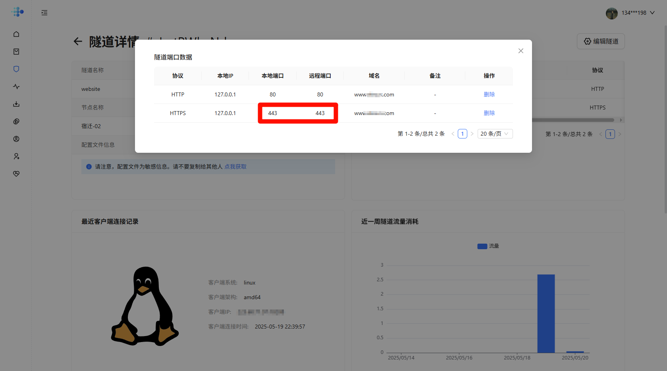Toggle the 流量 legend swatch in chart
This screenshot has height=371, width=667.
(x=482, y=246)
